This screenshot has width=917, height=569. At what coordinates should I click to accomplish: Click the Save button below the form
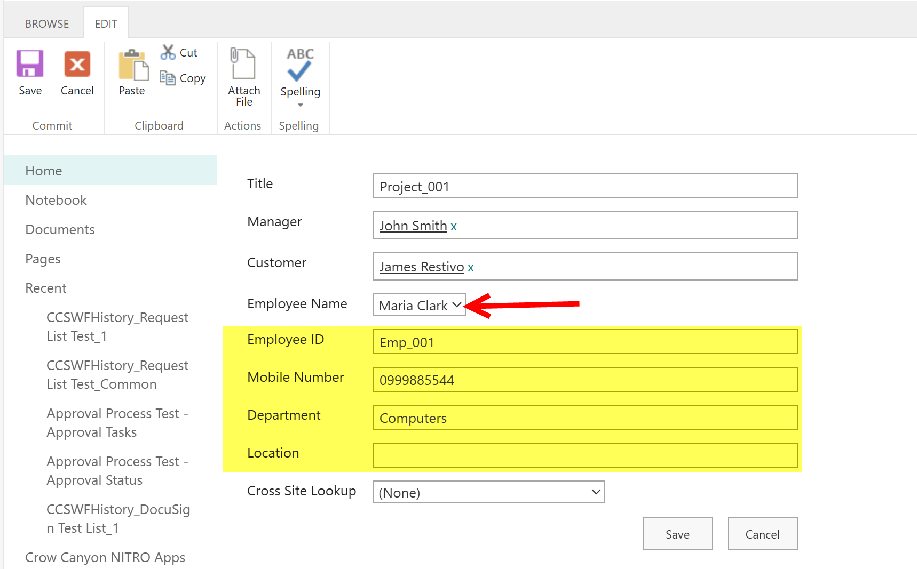[677, 534]
